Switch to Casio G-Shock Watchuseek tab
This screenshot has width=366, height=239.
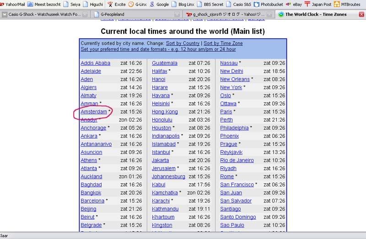tap(44, 15)
